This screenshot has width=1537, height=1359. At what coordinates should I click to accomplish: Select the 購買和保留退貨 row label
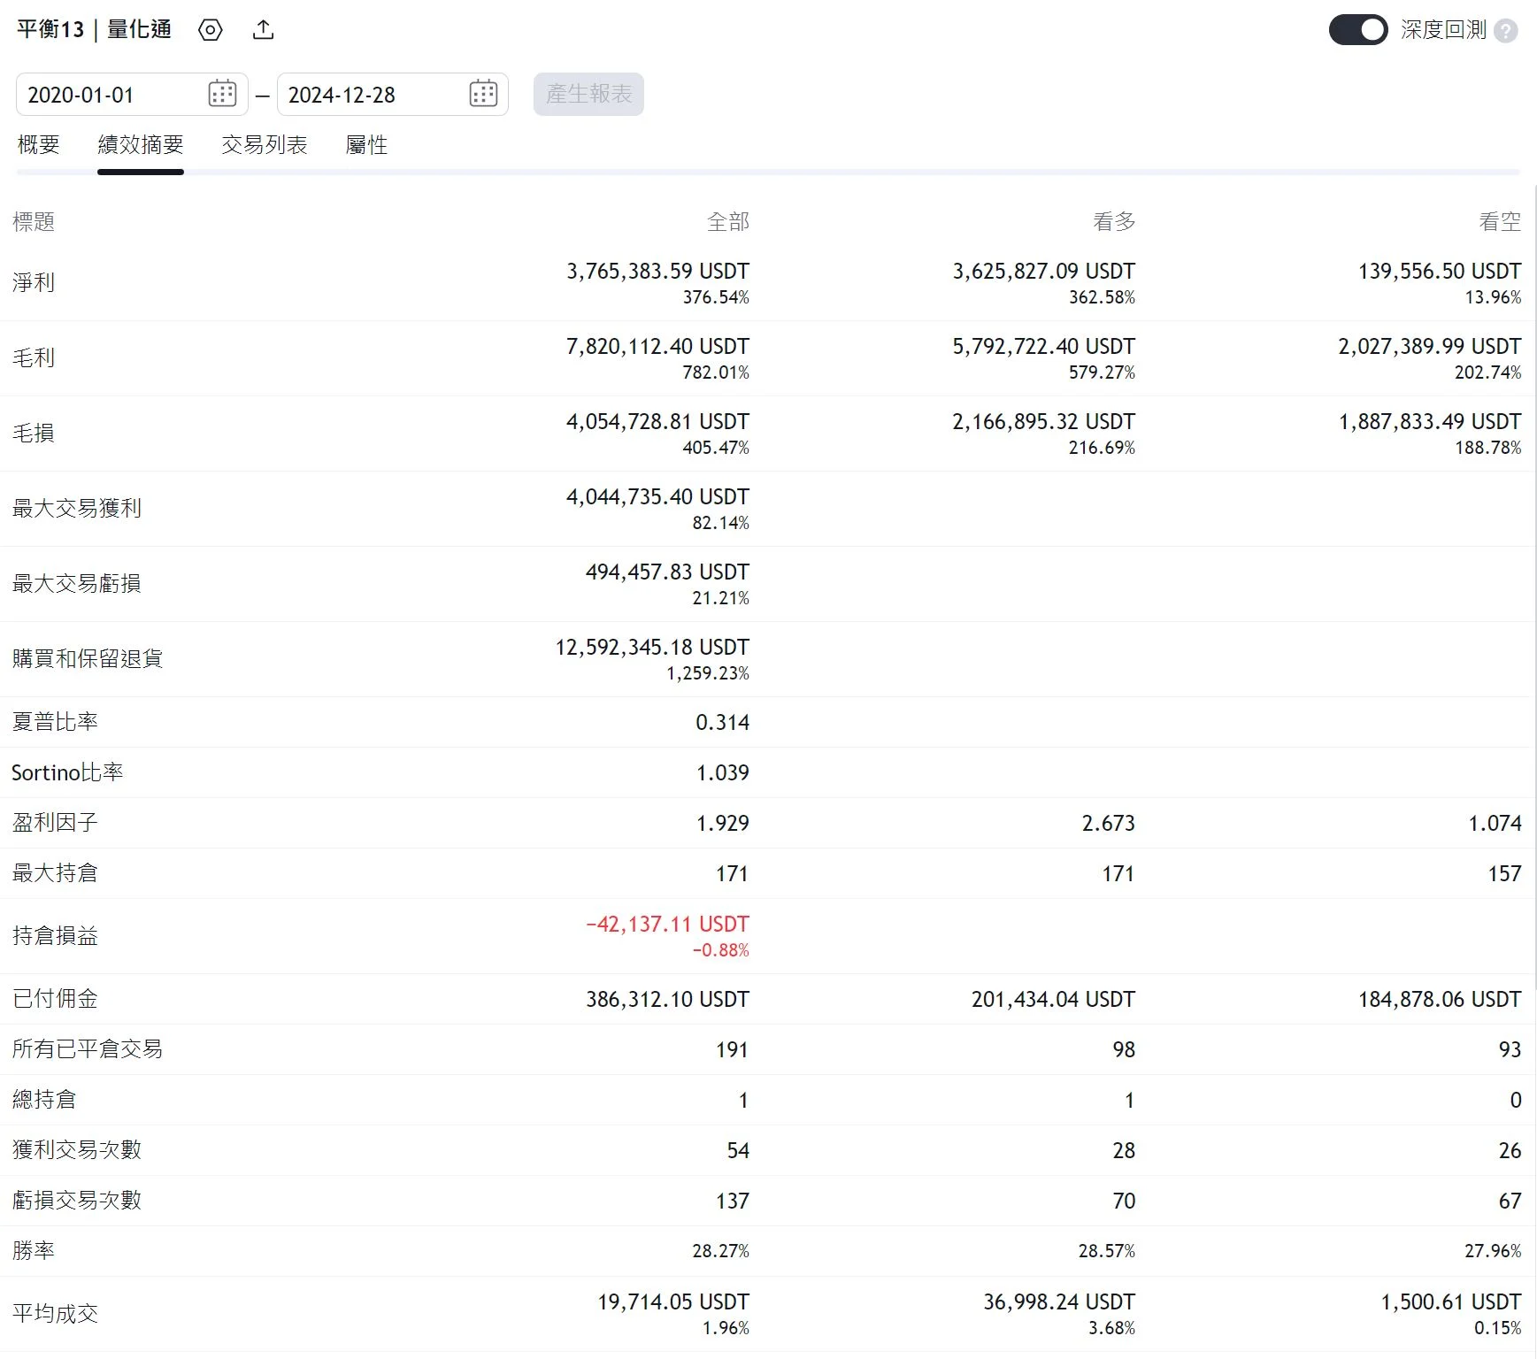click(88, 659)
